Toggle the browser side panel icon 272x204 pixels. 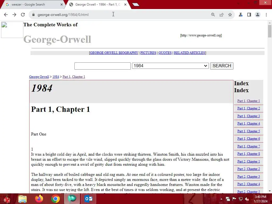coord(249,15)
